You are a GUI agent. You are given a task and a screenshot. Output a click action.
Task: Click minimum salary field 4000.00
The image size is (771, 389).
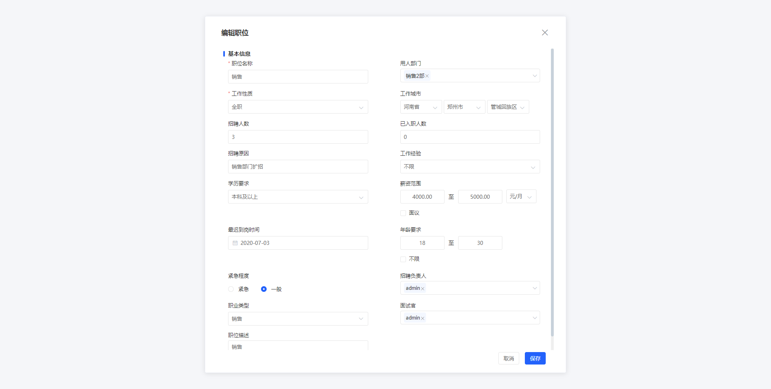422,197
